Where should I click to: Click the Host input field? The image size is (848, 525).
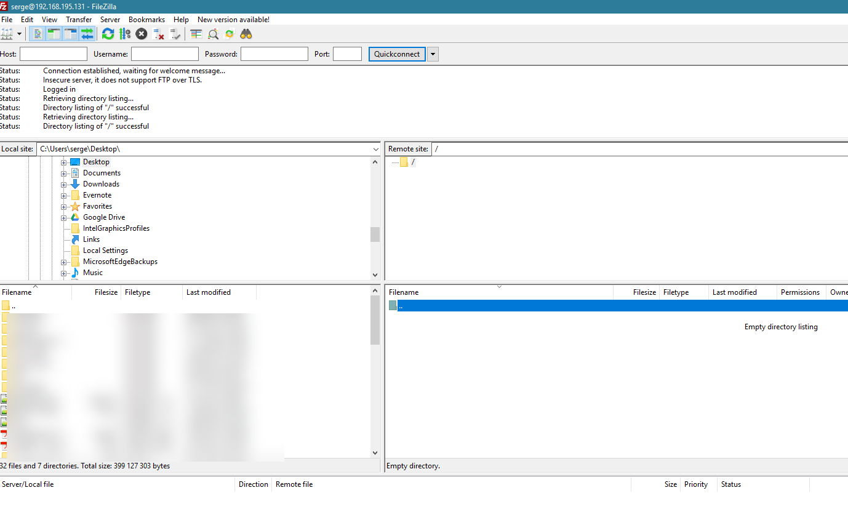pos(54,54)
